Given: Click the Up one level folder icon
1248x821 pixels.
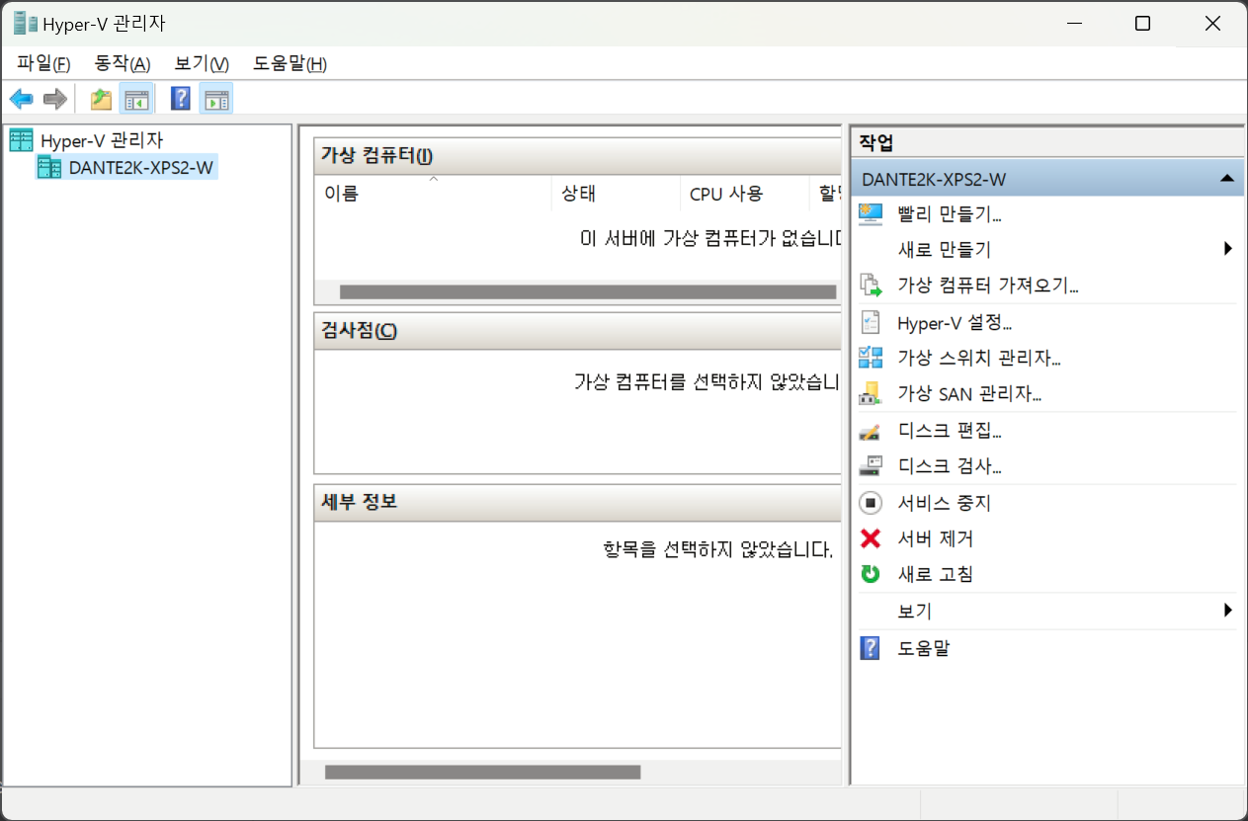Looking at the screenshot, I should [x=101, y=99].
